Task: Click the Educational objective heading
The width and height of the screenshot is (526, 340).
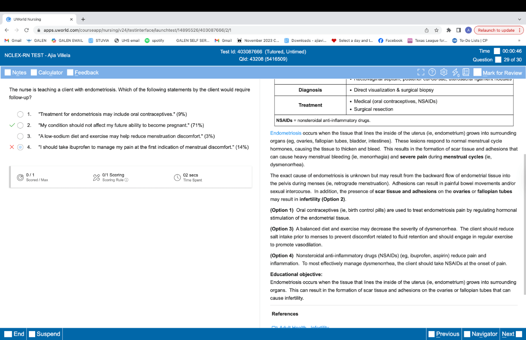Action: [x=296, y=274]
